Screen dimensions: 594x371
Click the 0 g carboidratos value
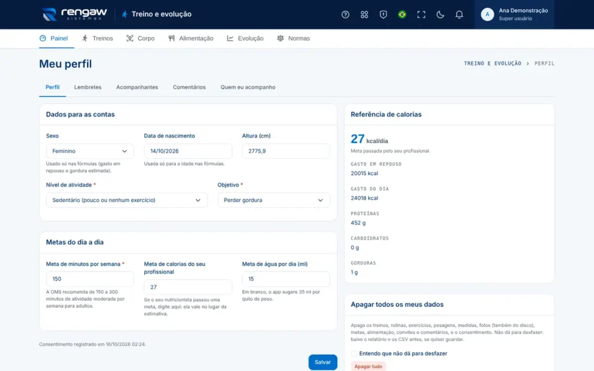pos(354,248)
